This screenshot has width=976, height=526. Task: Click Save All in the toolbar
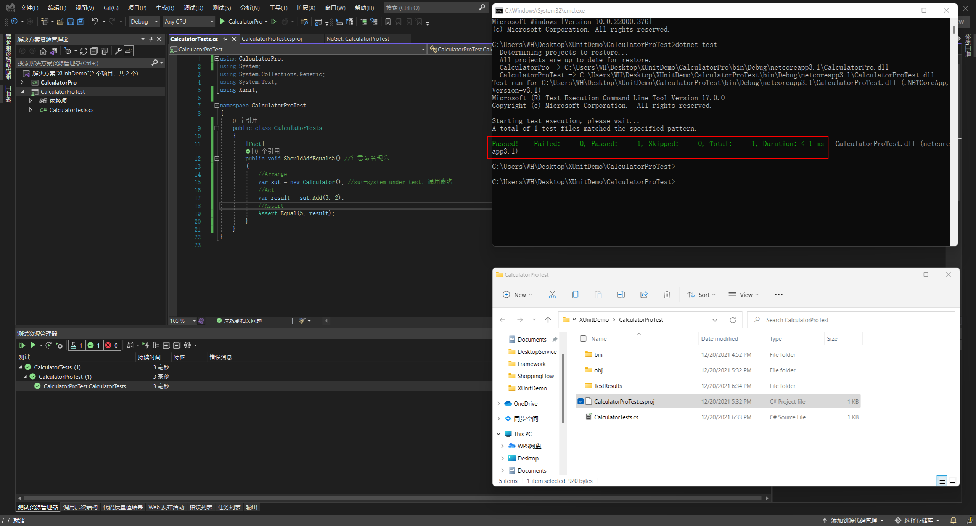[81, 22]
